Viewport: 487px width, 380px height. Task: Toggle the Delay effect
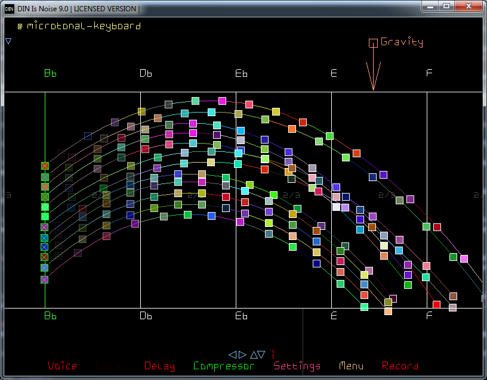159,366
